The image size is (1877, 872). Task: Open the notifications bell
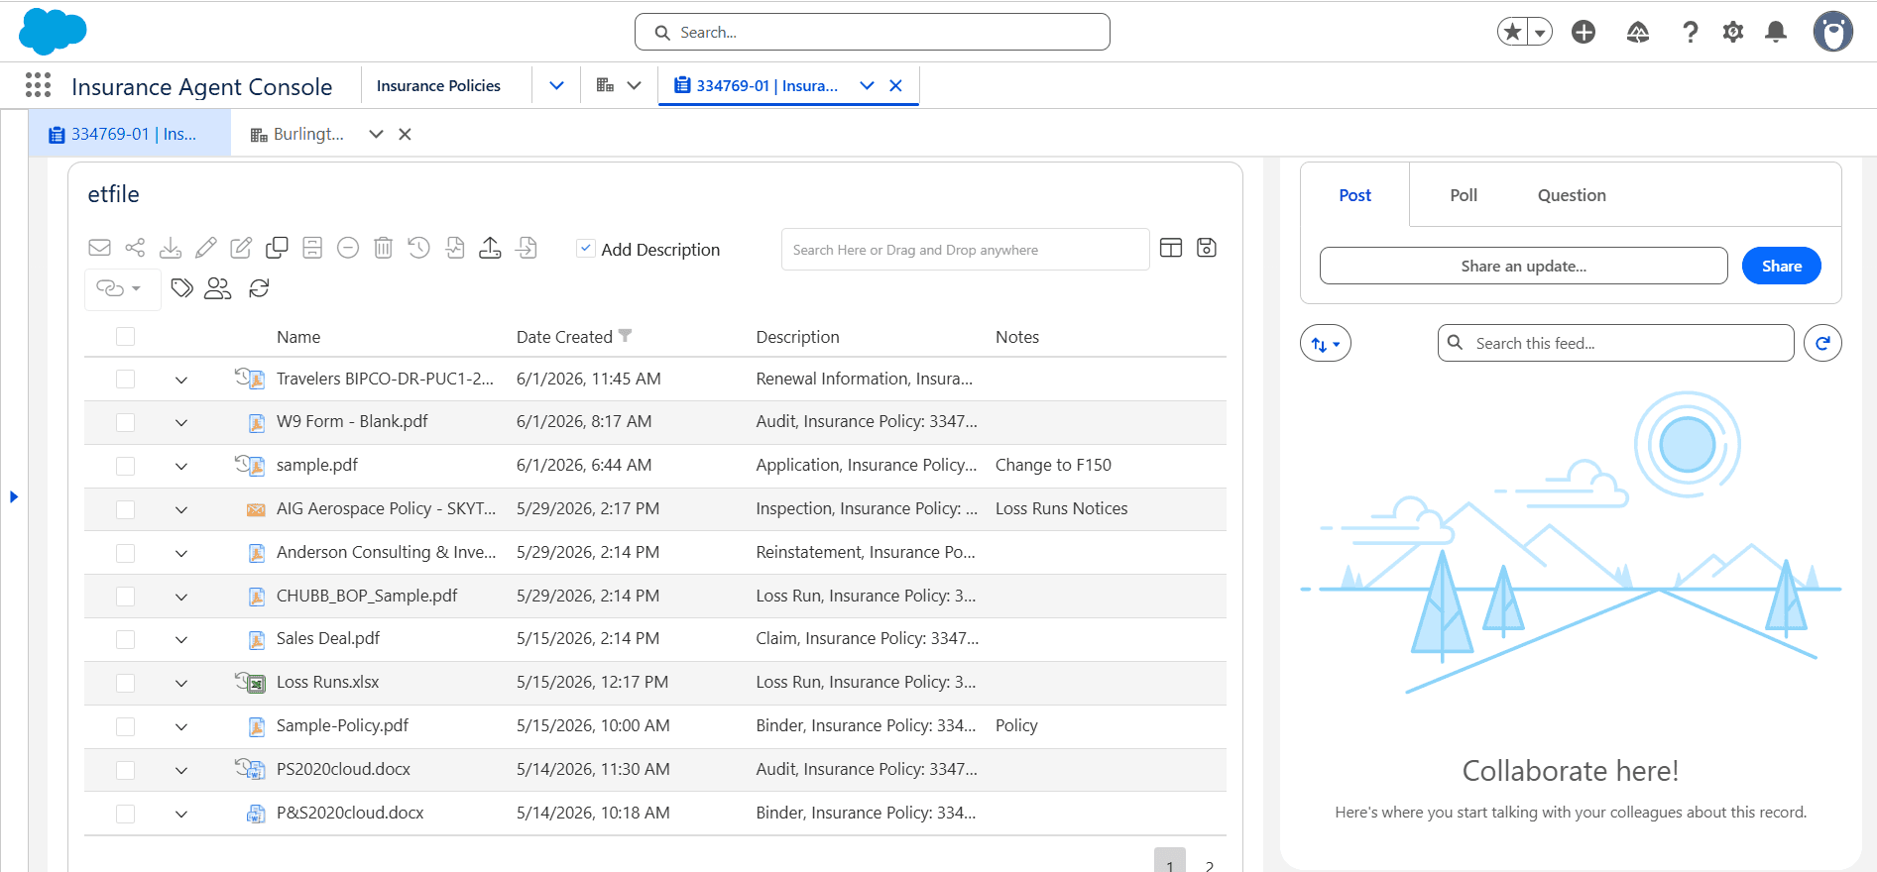1776,32
